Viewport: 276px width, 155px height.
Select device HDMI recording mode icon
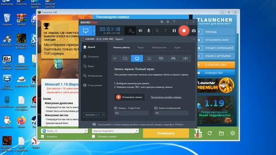(161, 59)
